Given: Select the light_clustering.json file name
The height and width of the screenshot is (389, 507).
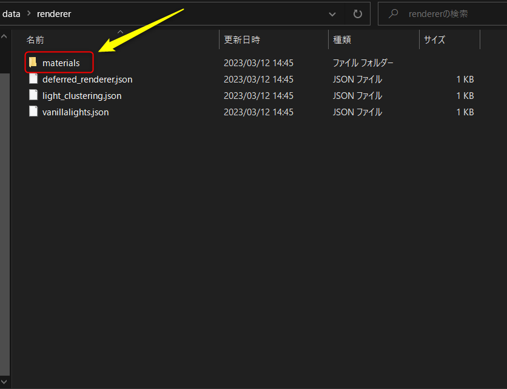Looking at the screenshot, I should click(82, 95).
